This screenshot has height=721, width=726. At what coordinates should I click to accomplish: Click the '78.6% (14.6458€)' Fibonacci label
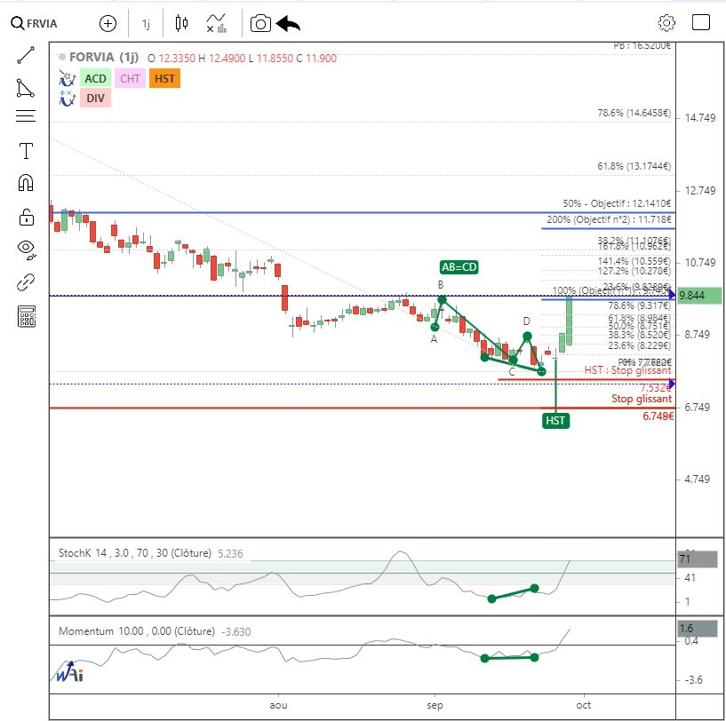tap(634, 113)
